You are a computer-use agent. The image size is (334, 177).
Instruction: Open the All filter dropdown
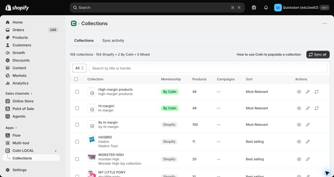[x=79, y=68]
